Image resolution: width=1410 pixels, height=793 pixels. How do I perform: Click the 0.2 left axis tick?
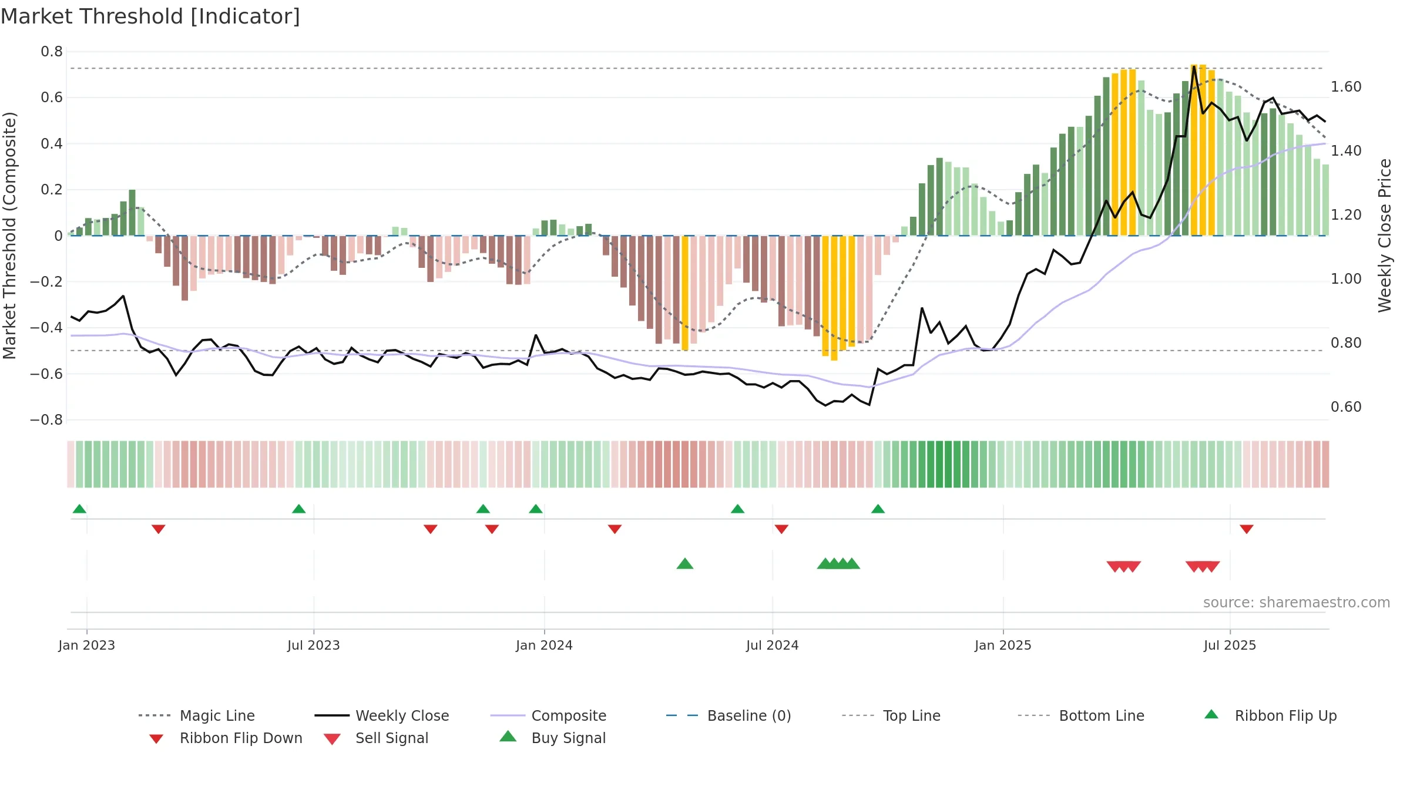click(x=52, y=190)
